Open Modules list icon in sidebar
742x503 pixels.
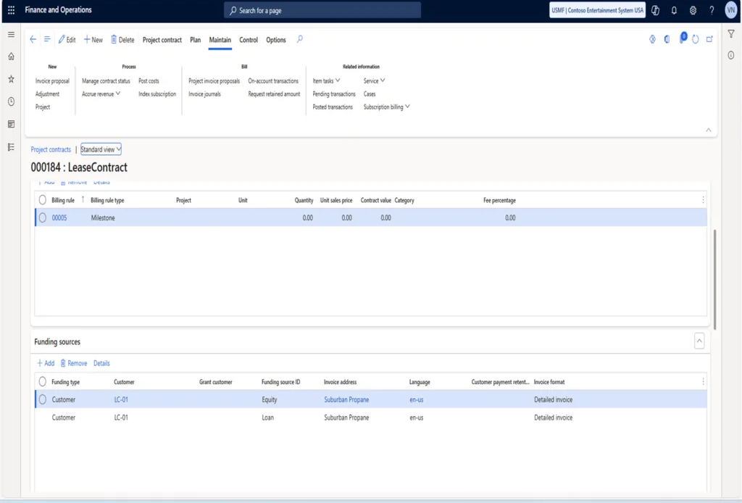click(x=11, y=147)
